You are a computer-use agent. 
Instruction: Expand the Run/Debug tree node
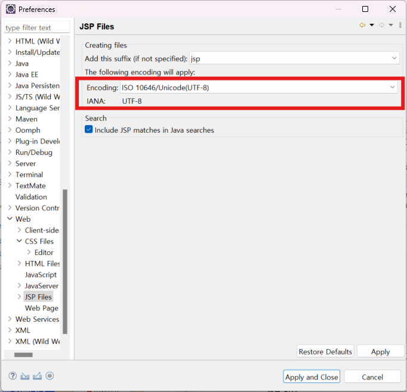click(10, 152)
